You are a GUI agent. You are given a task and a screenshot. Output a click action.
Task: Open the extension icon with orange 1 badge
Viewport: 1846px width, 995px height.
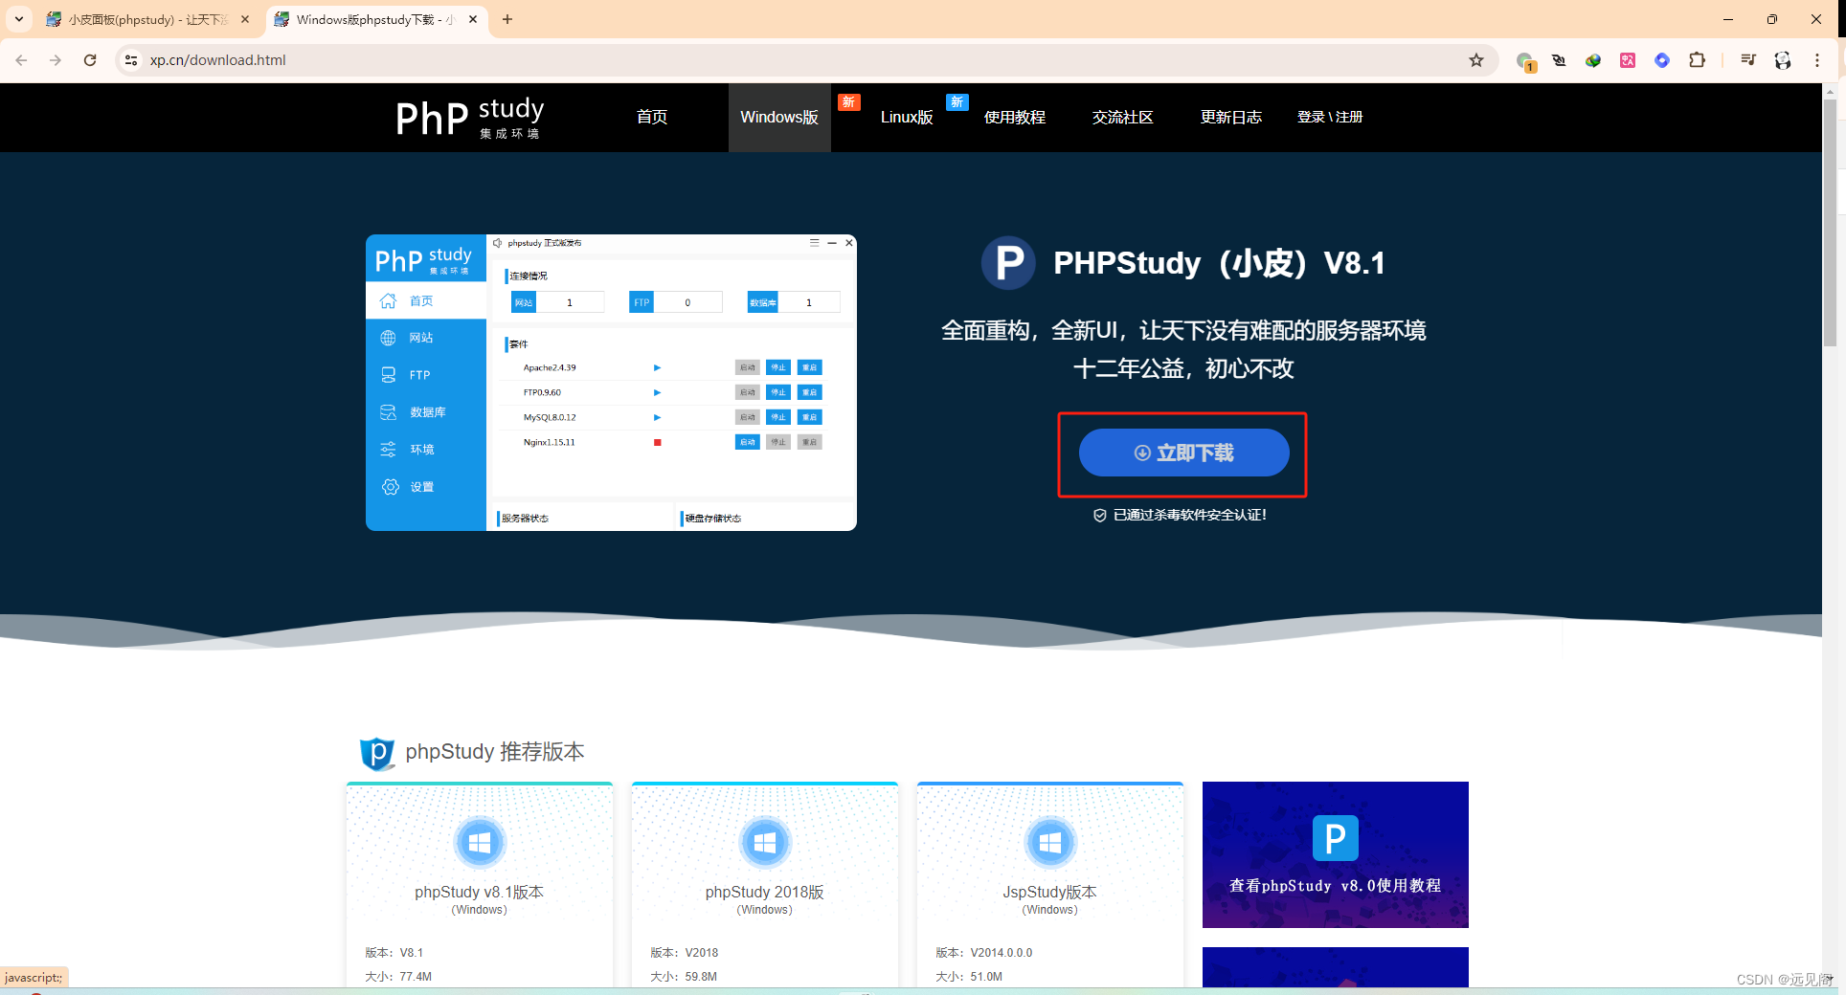(x=1526, y=61)
